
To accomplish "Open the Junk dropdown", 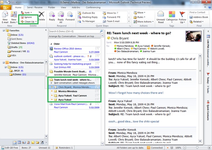I will pos(26,13).
